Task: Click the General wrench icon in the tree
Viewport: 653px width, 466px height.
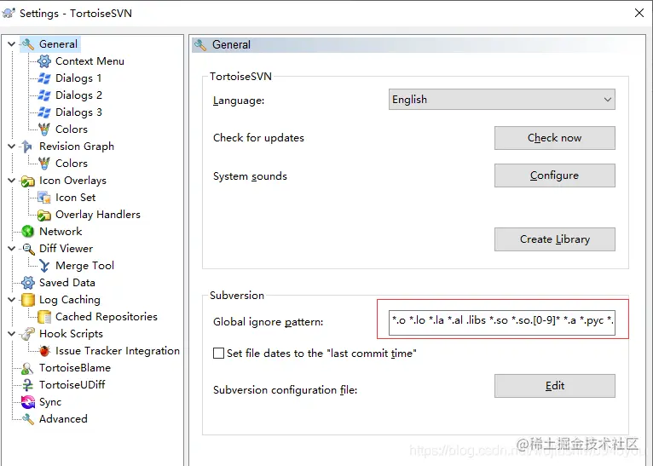Action: click(x=28, y=44)
